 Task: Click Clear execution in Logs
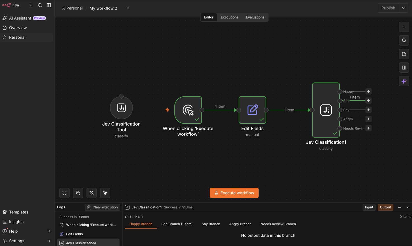point(102,207)
